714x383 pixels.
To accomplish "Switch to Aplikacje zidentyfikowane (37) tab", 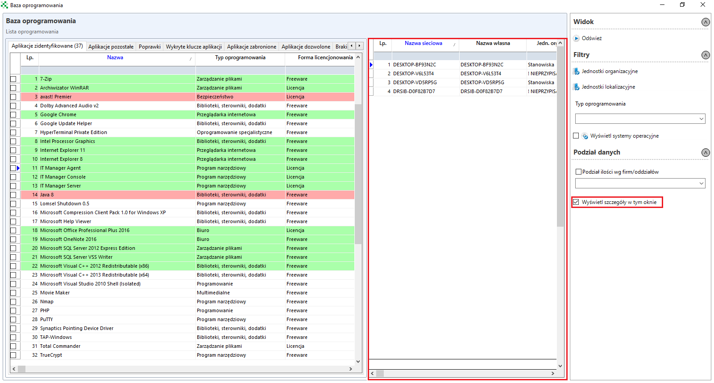I will click(x=47, y=46).
